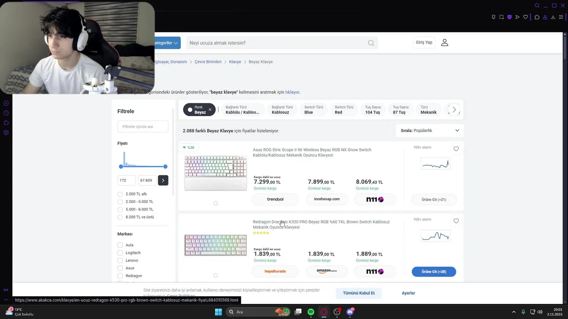This screenshot has height=319, width=568.
Task: Filter by Tuş Sayısı 87 Tuş chip
Action: click(x=401, y=110)
